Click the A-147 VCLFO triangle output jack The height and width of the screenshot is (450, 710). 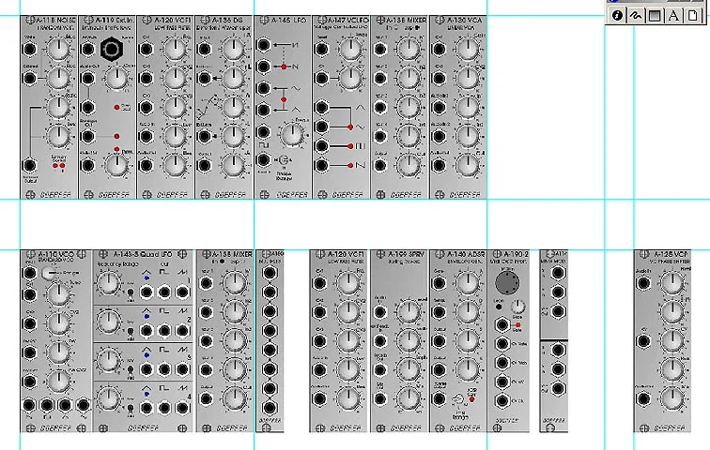coord(321,108)
